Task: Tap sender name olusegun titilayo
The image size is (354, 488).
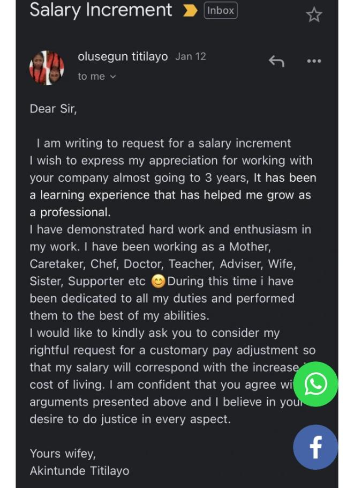Action: pyautogui.click(x=123, y=56)
